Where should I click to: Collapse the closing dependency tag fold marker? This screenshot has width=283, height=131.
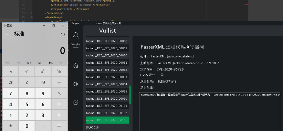(x=32, y=13)
